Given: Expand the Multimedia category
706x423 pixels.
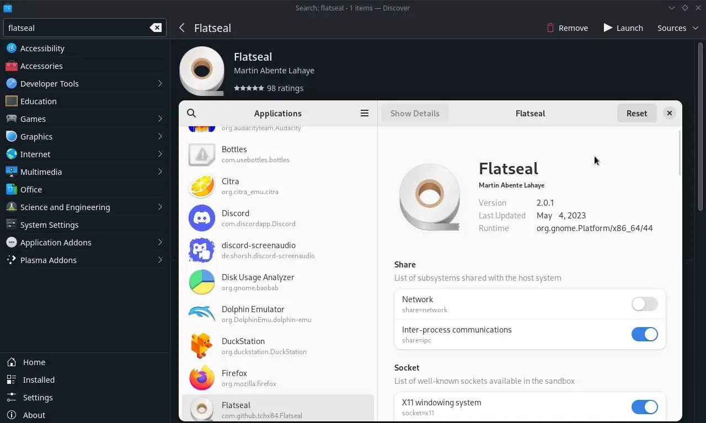Looking at the screenshot, I should coord(85,172).
